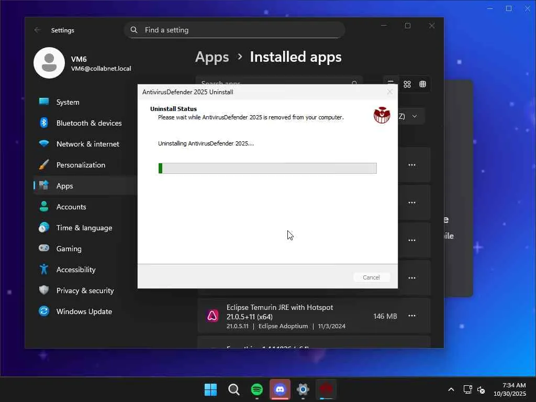Click the Settings window title text

(x=63, y=30)
